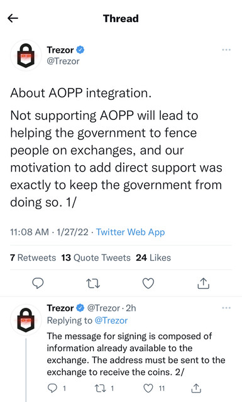View the 24 Likes list

coord(153,258)
